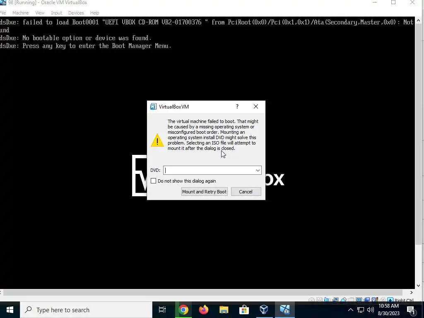Open Microsoft Store from the taskbar
424x318 pixels.
[x=244, y=310]
